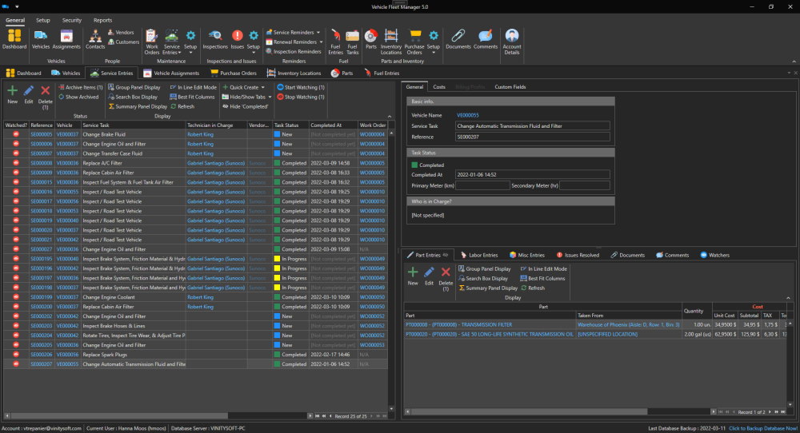Screen dimensions: 800x433
Task: Expand the Service Reminders dropdown
Action: [x=318, y=32]
